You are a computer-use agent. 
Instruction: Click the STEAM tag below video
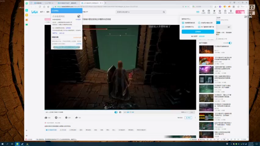pos(63,130)
